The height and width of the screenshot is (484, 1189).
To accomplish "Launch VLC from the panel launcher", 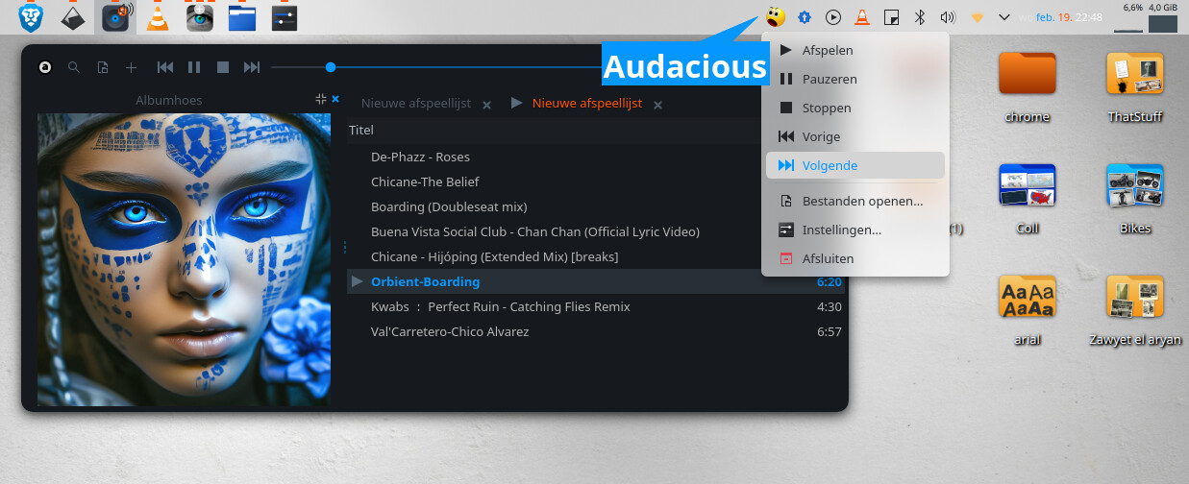I will (158, 17).
